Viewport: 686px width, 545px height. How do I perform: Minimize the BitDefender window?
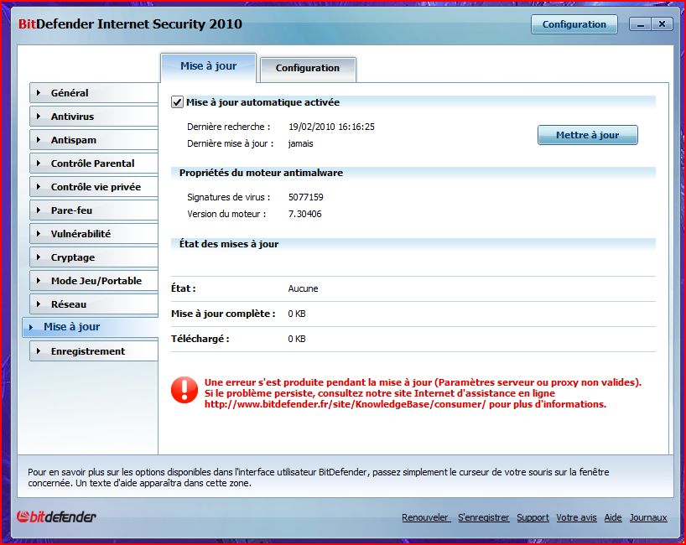pyautogui.click(x=641, y=24)
